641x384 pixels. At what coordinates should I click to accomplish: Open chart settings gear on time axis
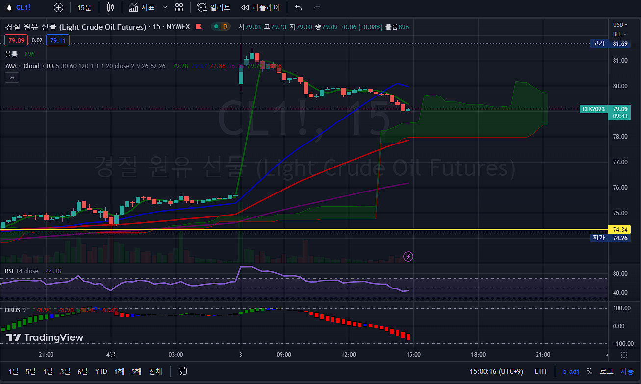coord(624,355)
